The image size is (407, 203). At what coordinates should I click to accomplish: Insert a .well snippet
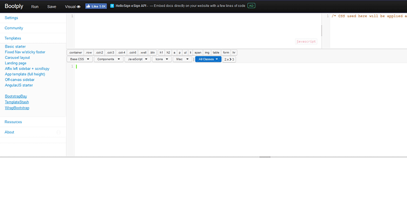coord(143,53)
